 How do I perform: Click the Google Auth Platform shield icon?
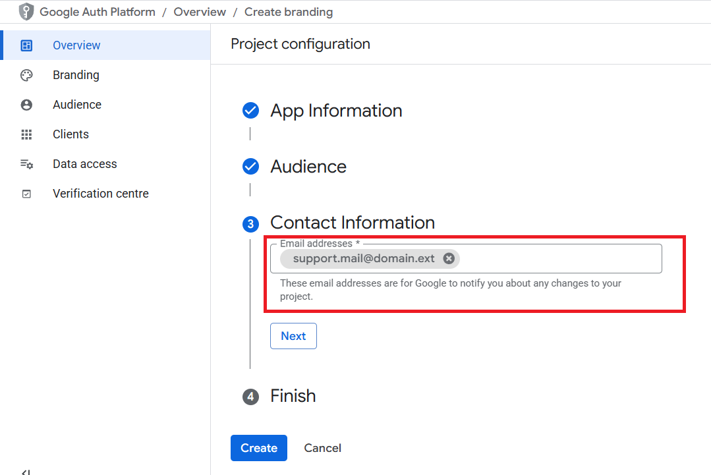pos(26,12)
